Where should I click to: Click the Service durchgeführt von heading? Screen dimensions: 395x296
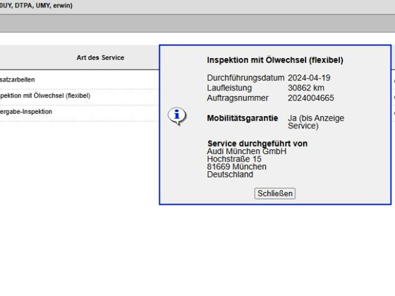click(x=257, y=143)
